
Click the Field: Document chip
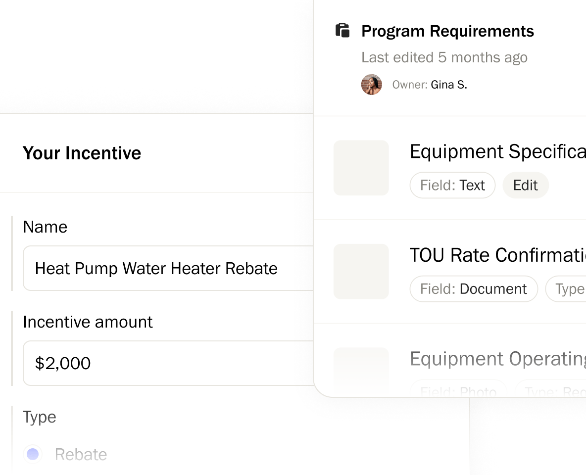(473, 289)
